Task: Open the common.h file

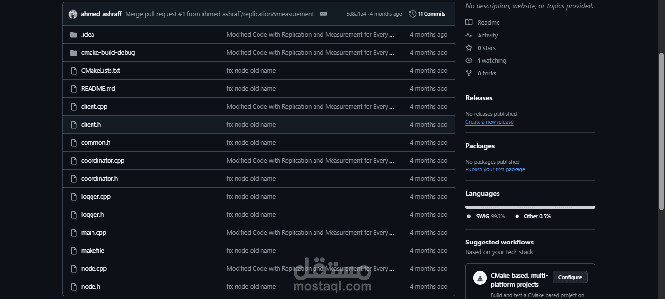Action: 95,143
